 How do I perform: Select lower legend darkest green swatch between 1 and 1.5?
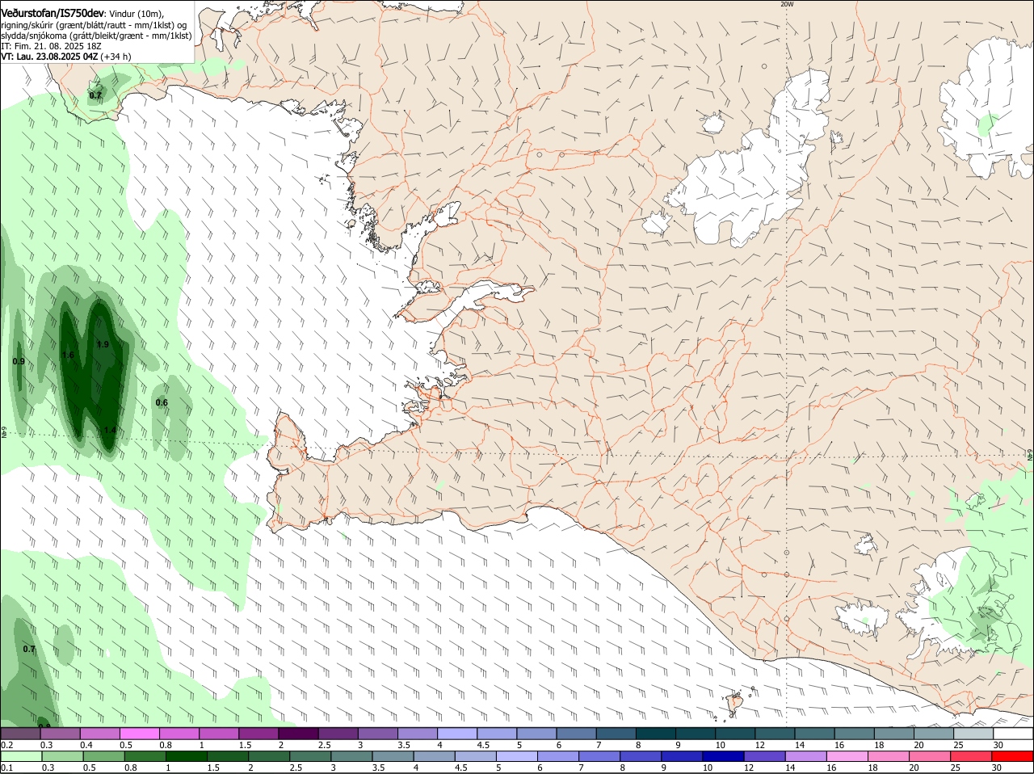pyautogui.click(x=187, y=756)
